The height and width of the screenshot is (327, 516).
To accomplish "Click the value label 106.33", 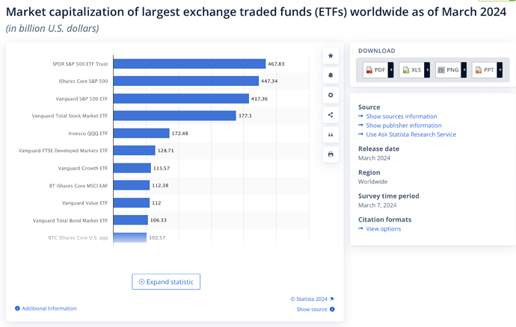I will tap(159, 220).
